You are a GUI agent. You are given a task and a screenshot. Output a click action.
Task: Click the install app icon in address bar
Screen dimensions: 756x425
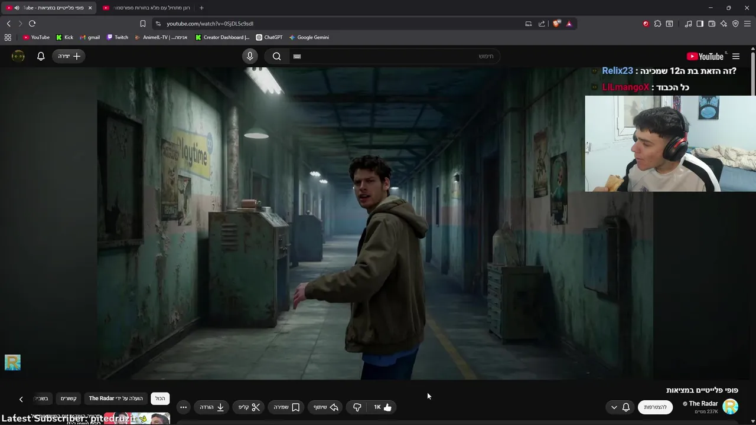(529, 24)
